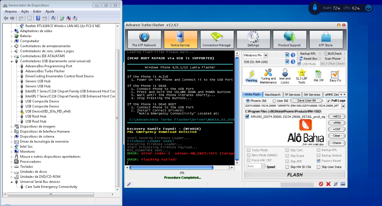The height and width of the screenshot is (206, 382).
Task: Open the speed gauge icon in RAM/CPU widget
Action: tap(369, 8)
